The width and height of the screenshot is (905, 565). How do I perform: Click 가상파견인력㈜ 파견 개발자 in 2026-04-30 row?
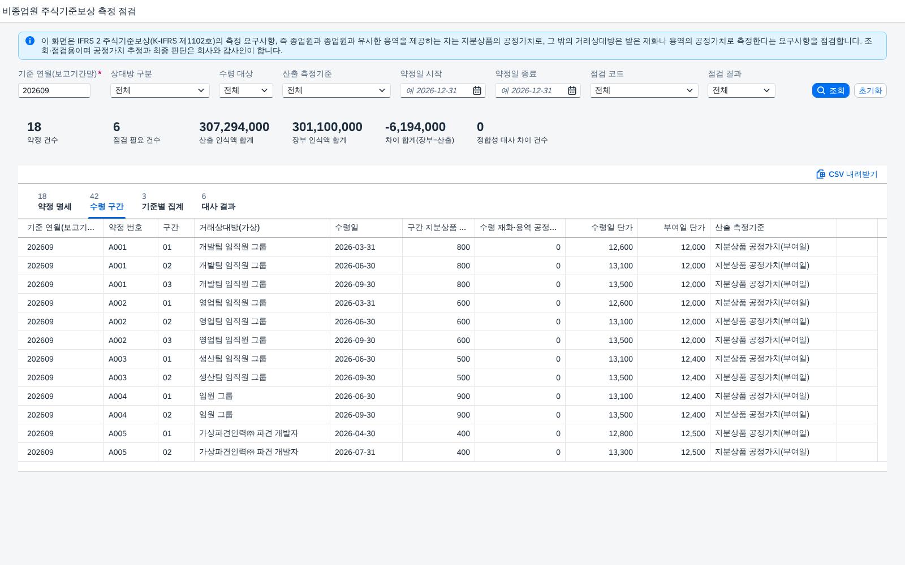pos(248,433)
